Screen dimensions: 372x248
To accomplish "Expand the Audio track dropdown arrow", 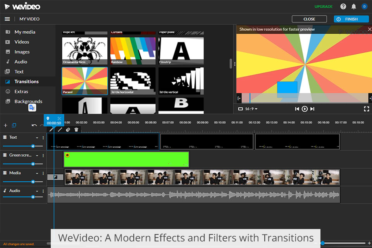I will coord(37,191).
